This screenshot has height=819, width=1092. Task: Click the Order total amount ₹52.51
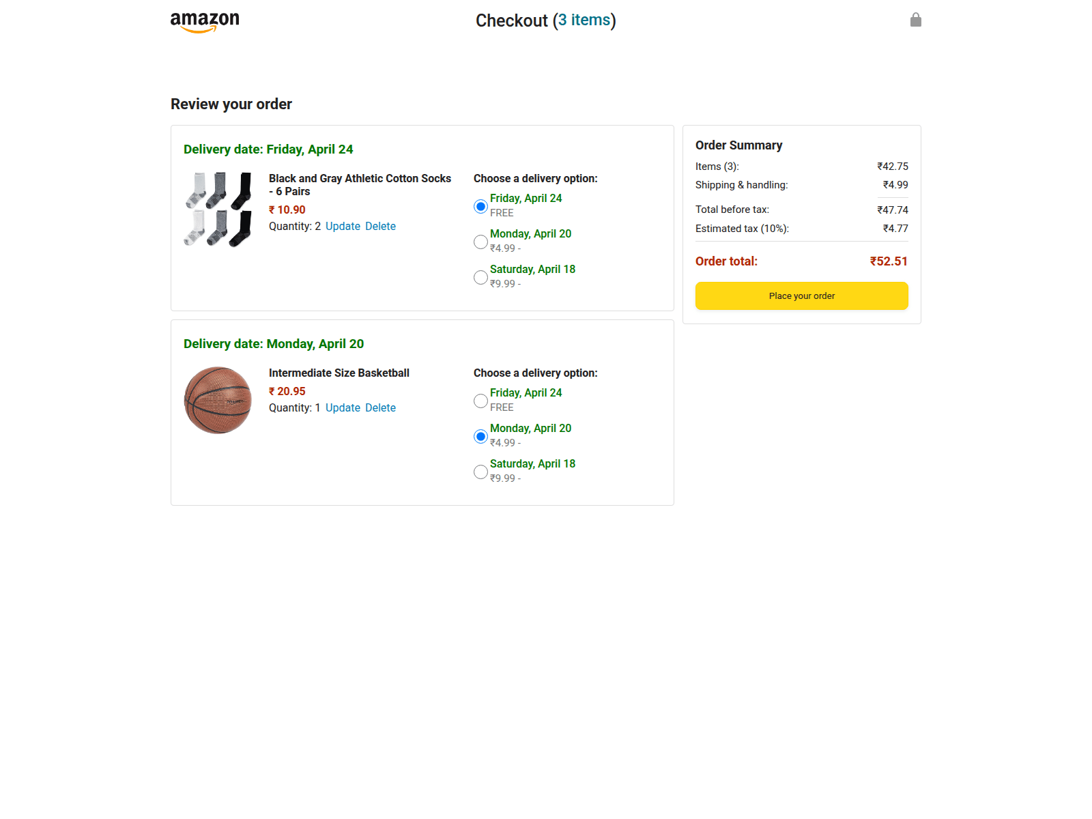click(889, 261)
